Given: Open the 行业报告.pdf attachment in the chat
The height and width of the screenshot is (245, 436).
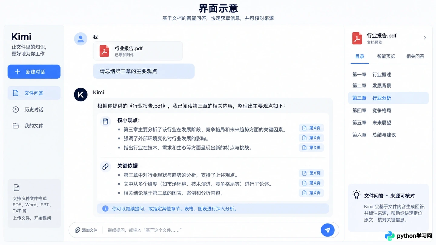Looking at the screenshot, I should pos(138,51).
